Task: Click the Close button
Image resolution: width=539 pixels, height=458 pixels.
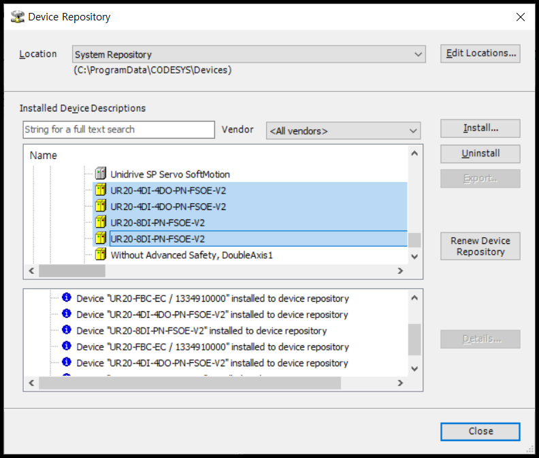Action: click(480, 431)
